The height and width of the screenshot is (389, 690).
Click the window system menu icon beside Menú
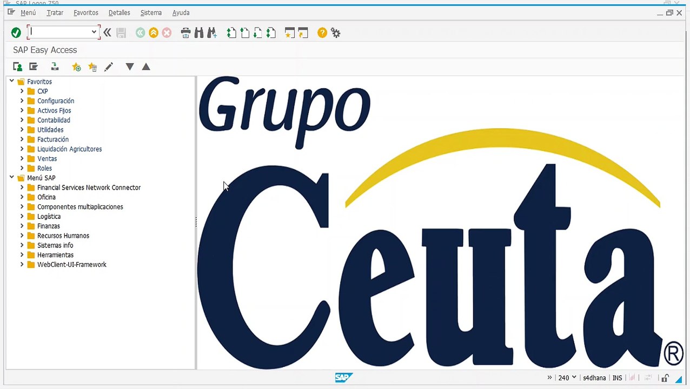11,12
